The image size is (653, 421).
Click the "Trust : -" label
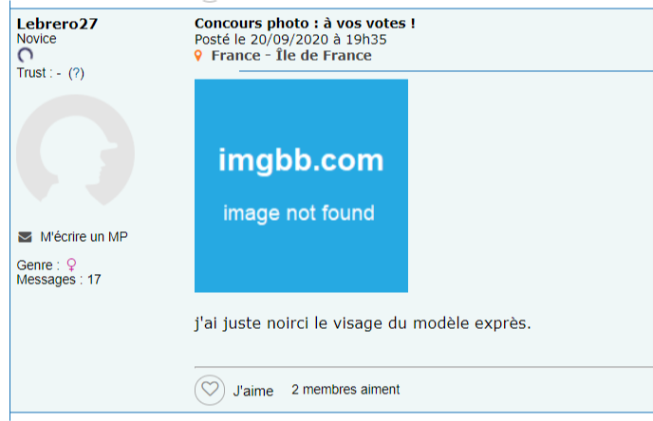coord(38,74)
